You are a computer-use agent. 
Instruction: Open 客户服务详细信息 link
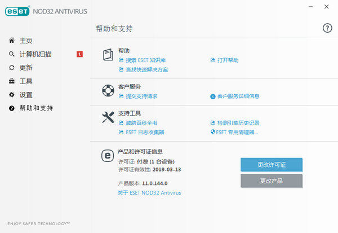[238, 96]
